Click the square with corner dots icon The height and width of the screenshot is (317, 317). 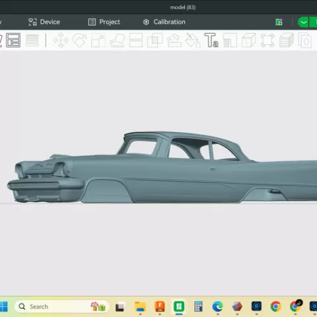tap(267, 40)
